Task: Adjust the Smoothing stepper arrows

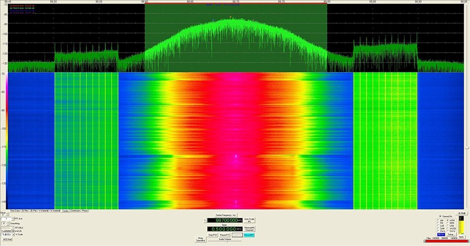Action: pos(8,224)
